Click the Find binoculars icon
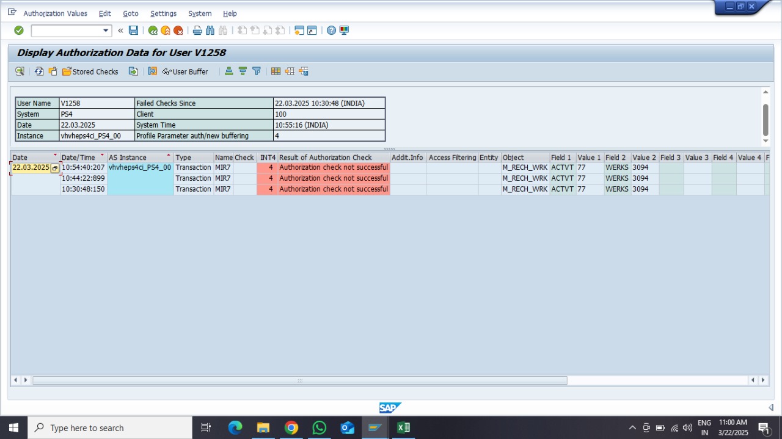Screen dimensions: 782x439 coord(210,31)
